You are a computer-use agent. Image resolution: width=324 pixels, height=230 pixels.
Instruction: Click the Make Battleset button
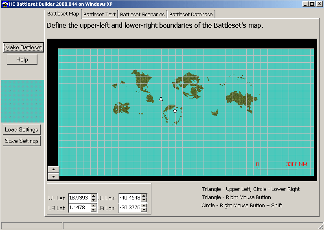tap(23, 47)
